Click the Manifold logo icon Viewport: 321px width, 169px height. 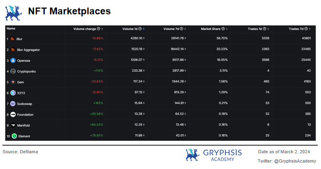pyautogui.click(x=13, y=125)
